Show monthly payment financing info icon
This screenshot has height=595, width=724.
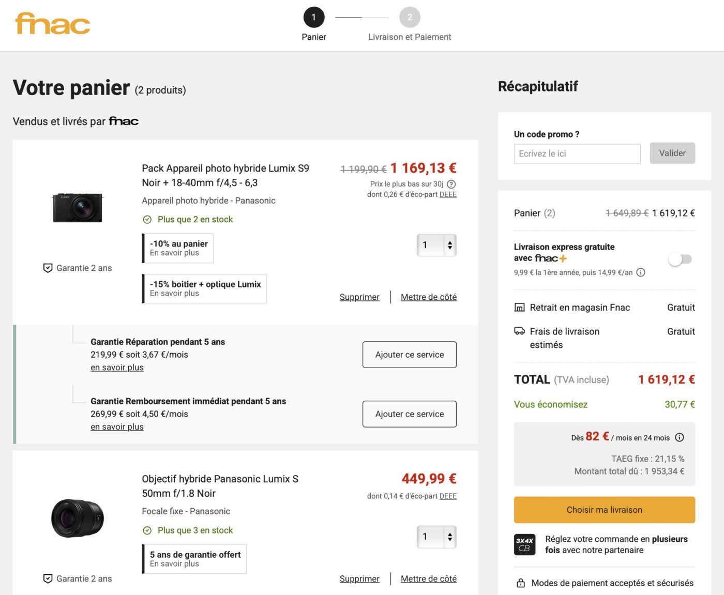tap(680, 437)
